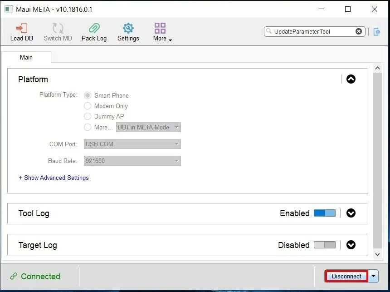The width and height of the screenshot is (390, 292).
Task: Toggle the Tool Log Enabled switch
Action: 325,213
